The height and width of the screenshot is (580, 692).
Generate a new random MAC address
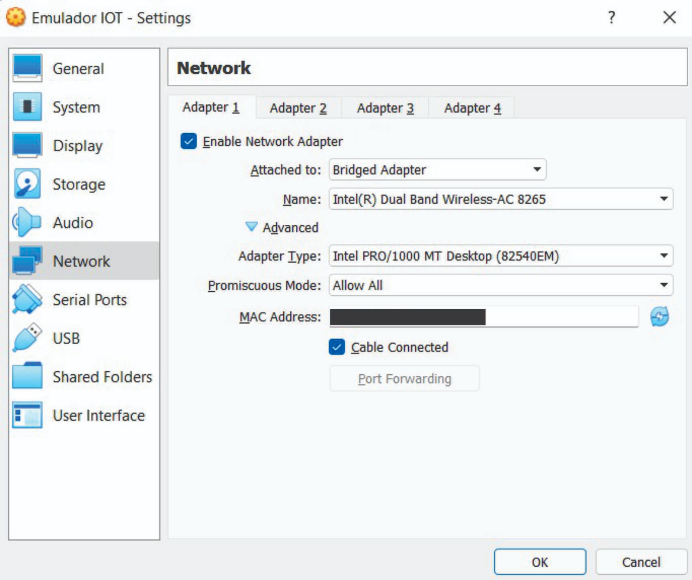coord(660,317)
